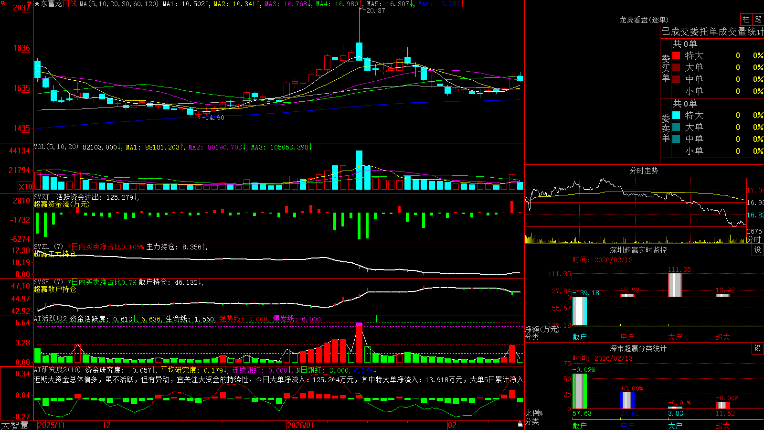The height and width of the screenshot is (430, 764).
Task: Open 设 settings for 深市超赢分类统计 panel
Action: tap(758, 348)
